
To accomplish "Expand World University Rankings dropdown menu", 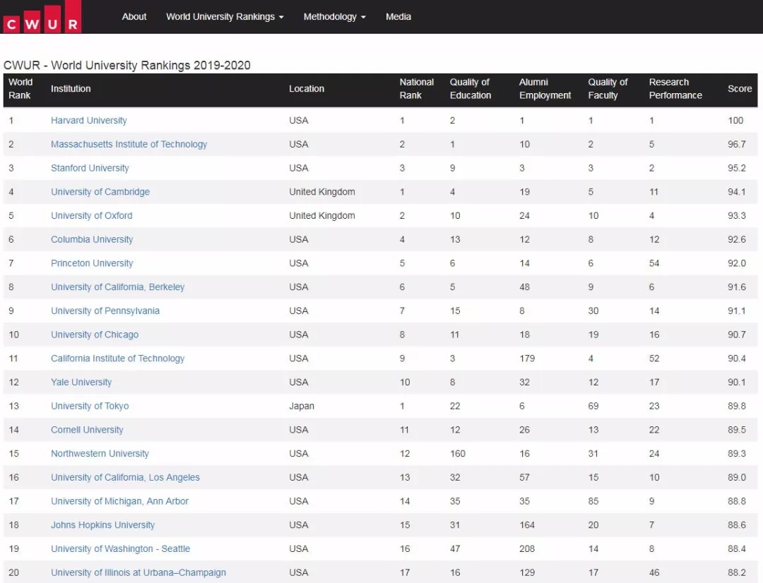I will [x=225, y=17].
